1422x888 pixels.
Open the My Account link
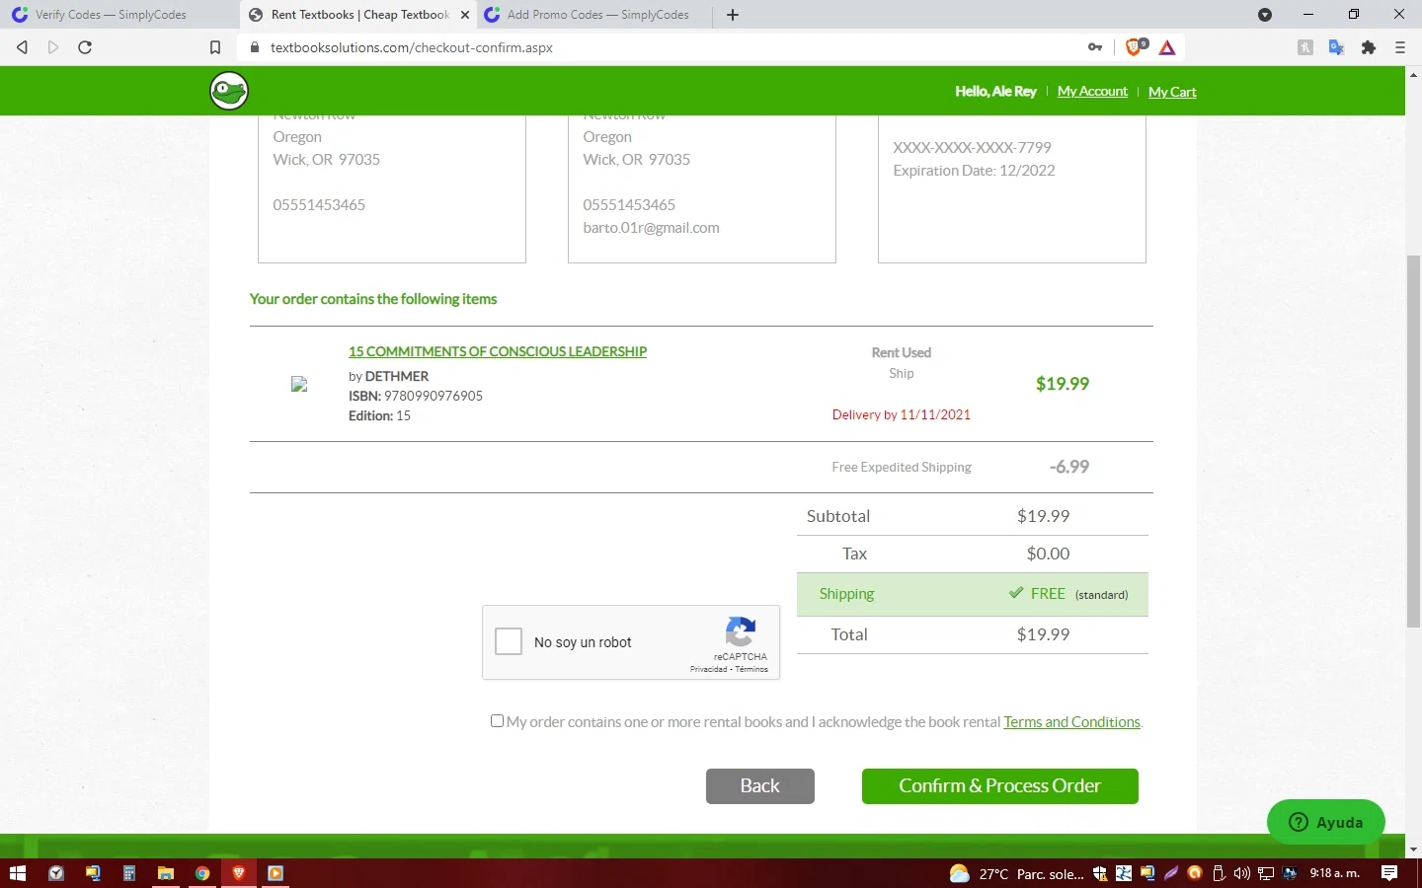pos(1092,91)
